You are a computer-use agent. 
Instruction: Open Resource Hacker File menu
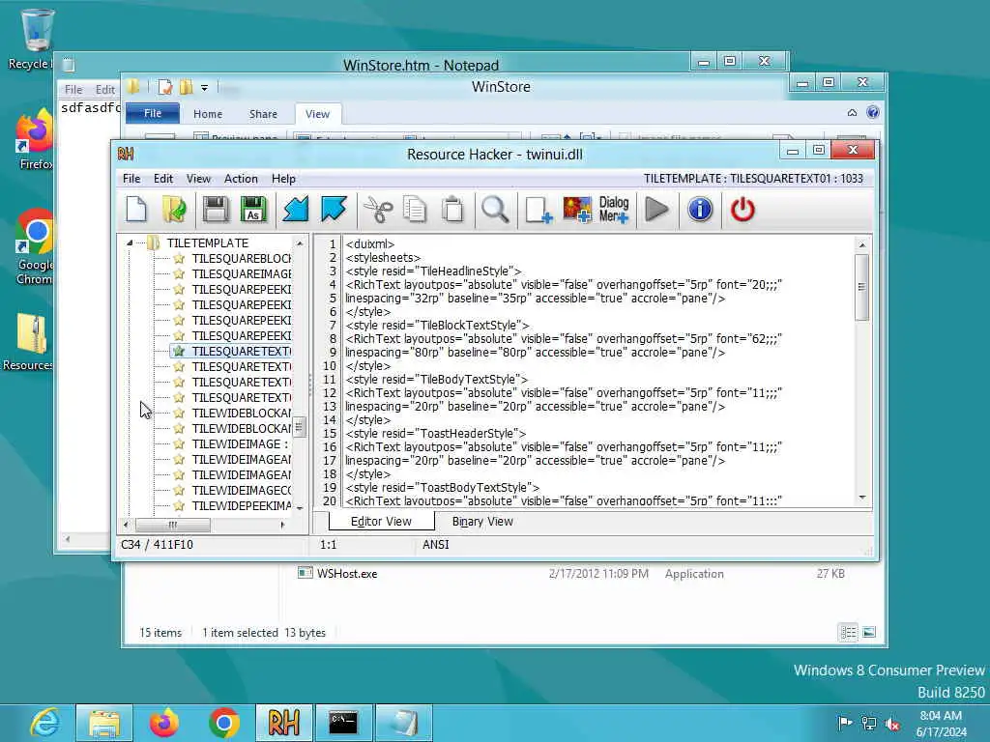tap(131, 179)
